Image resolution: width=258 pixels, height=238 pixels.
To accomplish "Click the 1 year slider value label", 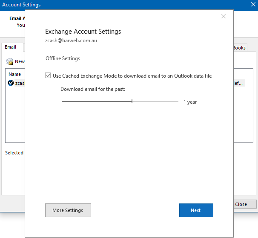I will pyautogui.click(x=190, y=102).
